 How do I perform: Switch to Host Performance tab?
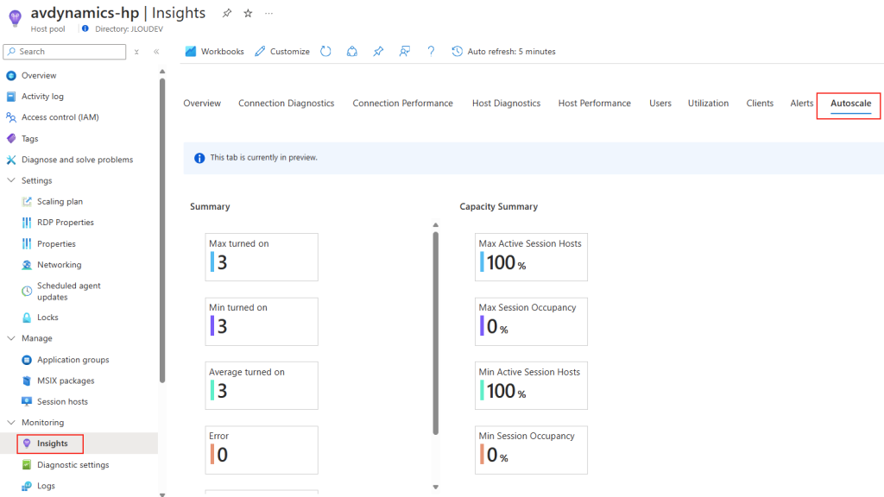594,104
